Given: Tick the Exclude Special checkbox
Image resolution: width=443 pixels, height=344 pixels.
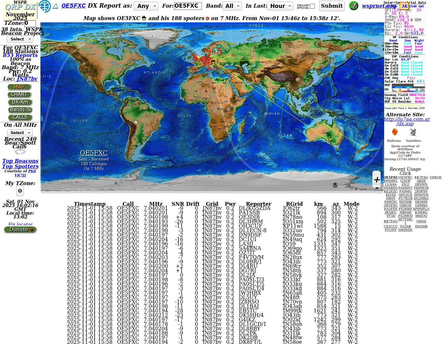Looking at the screenshot, I should pos(312,6).
